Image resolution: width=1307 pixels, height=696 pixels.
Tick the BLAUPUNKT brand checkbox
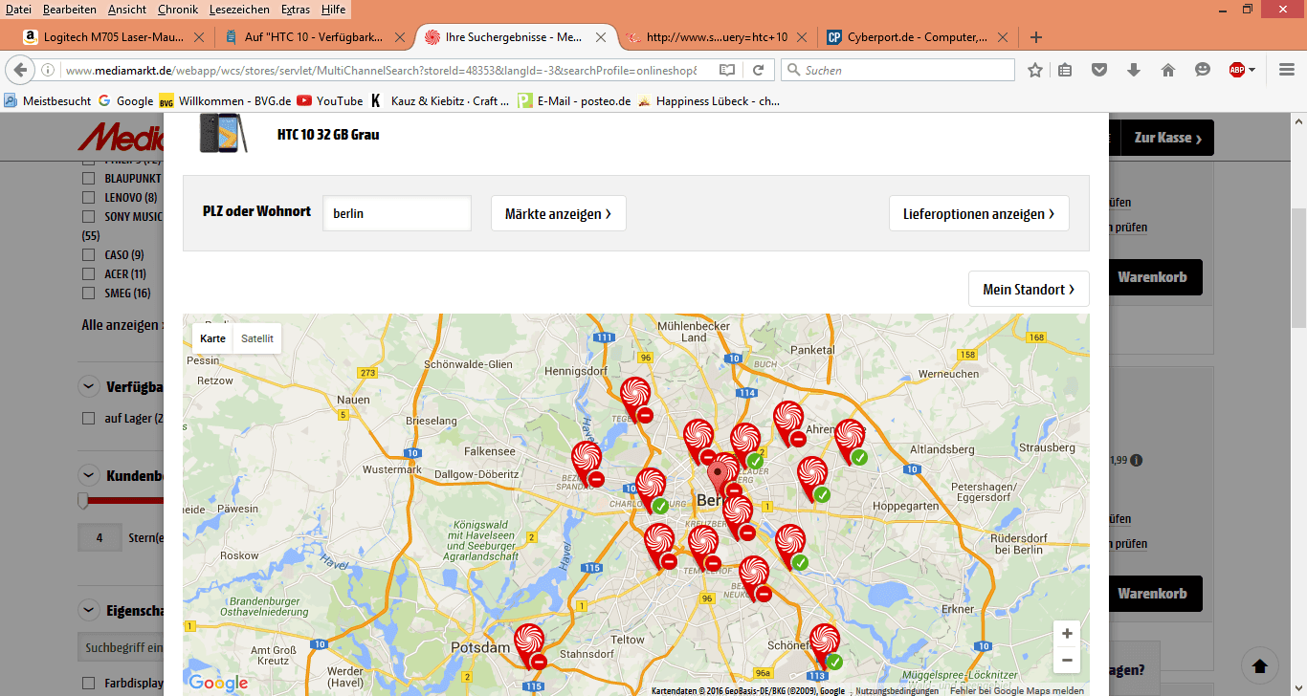[88, 178]
